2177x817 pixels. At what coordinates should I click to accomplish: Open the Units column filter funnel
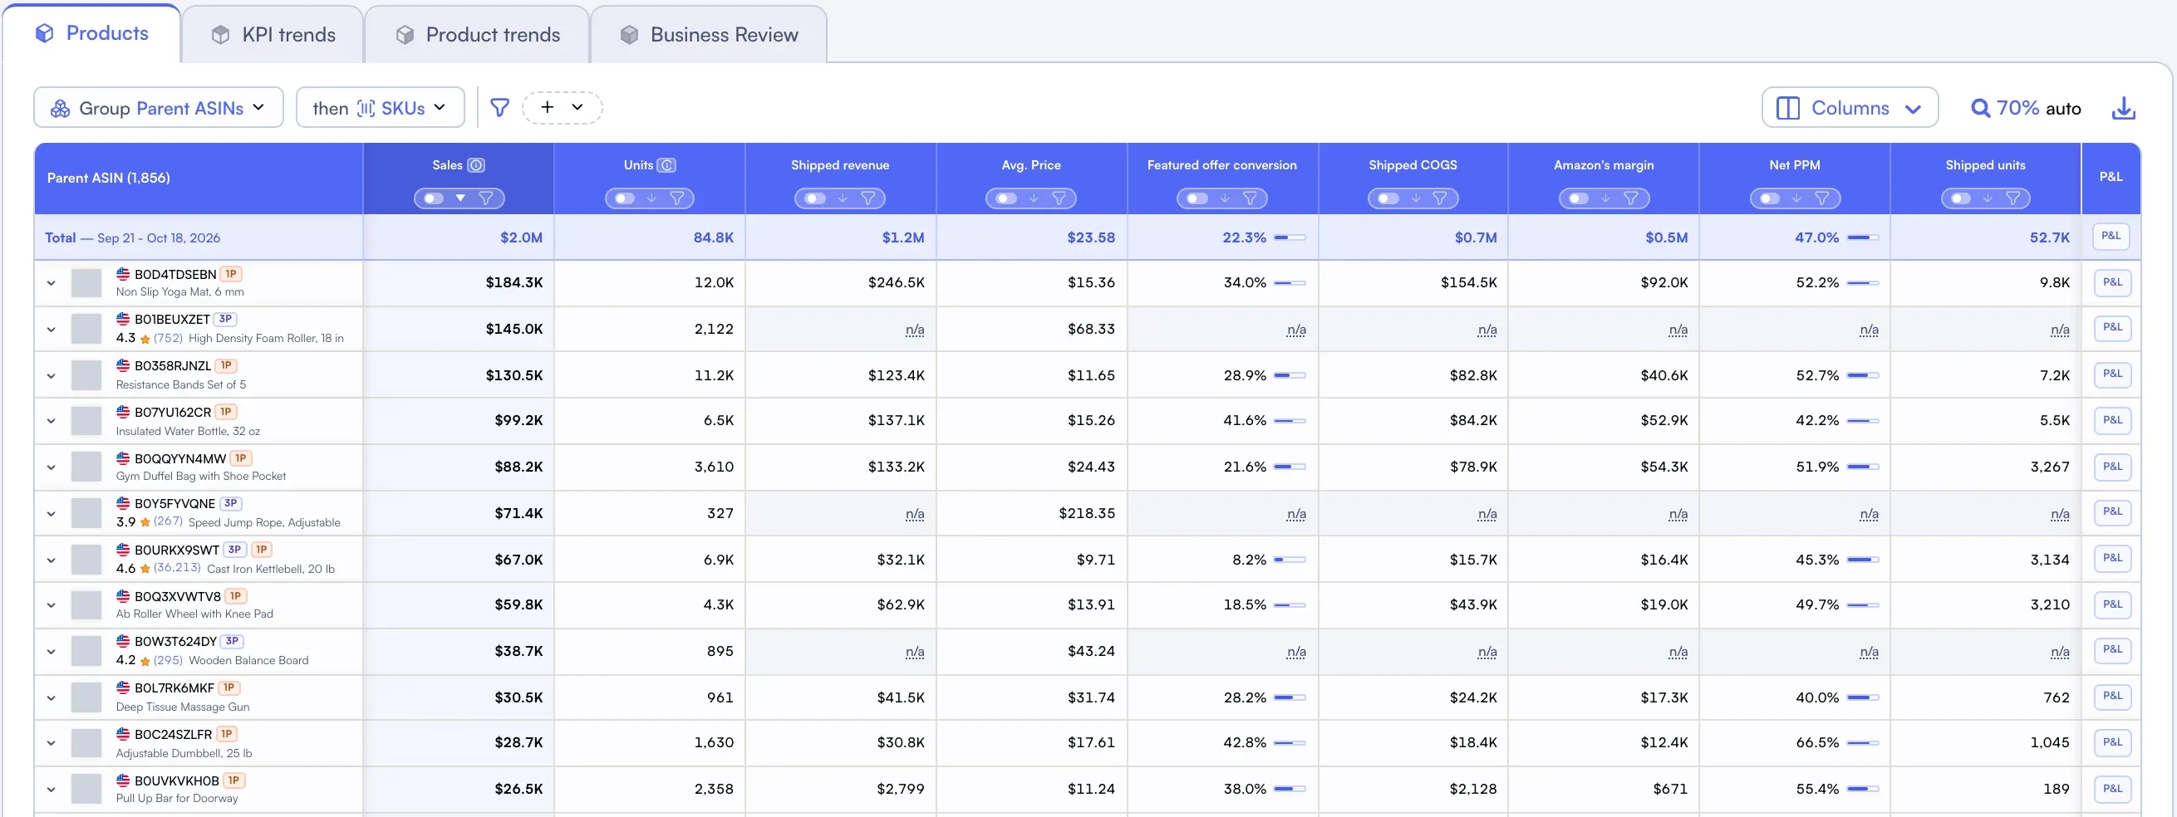click(677, 198)
